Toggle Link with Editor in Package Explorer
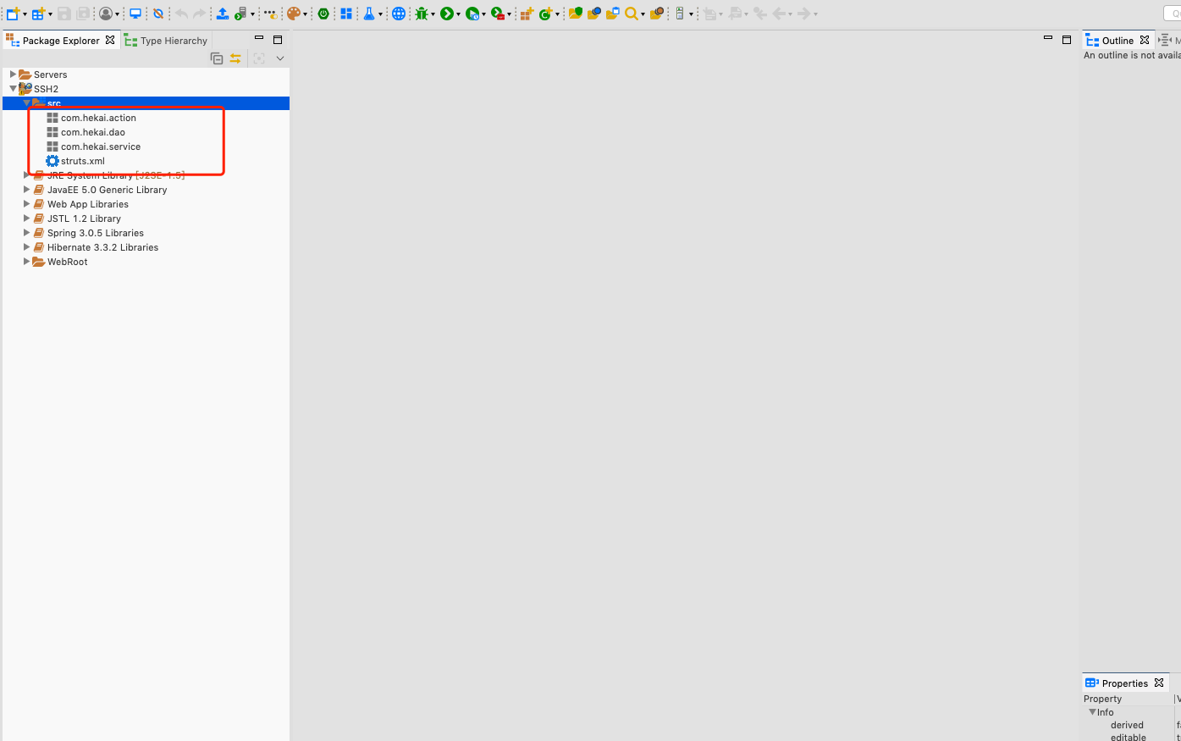Image resolution: width=1181 pixels, height=741 pixels. 235,58
